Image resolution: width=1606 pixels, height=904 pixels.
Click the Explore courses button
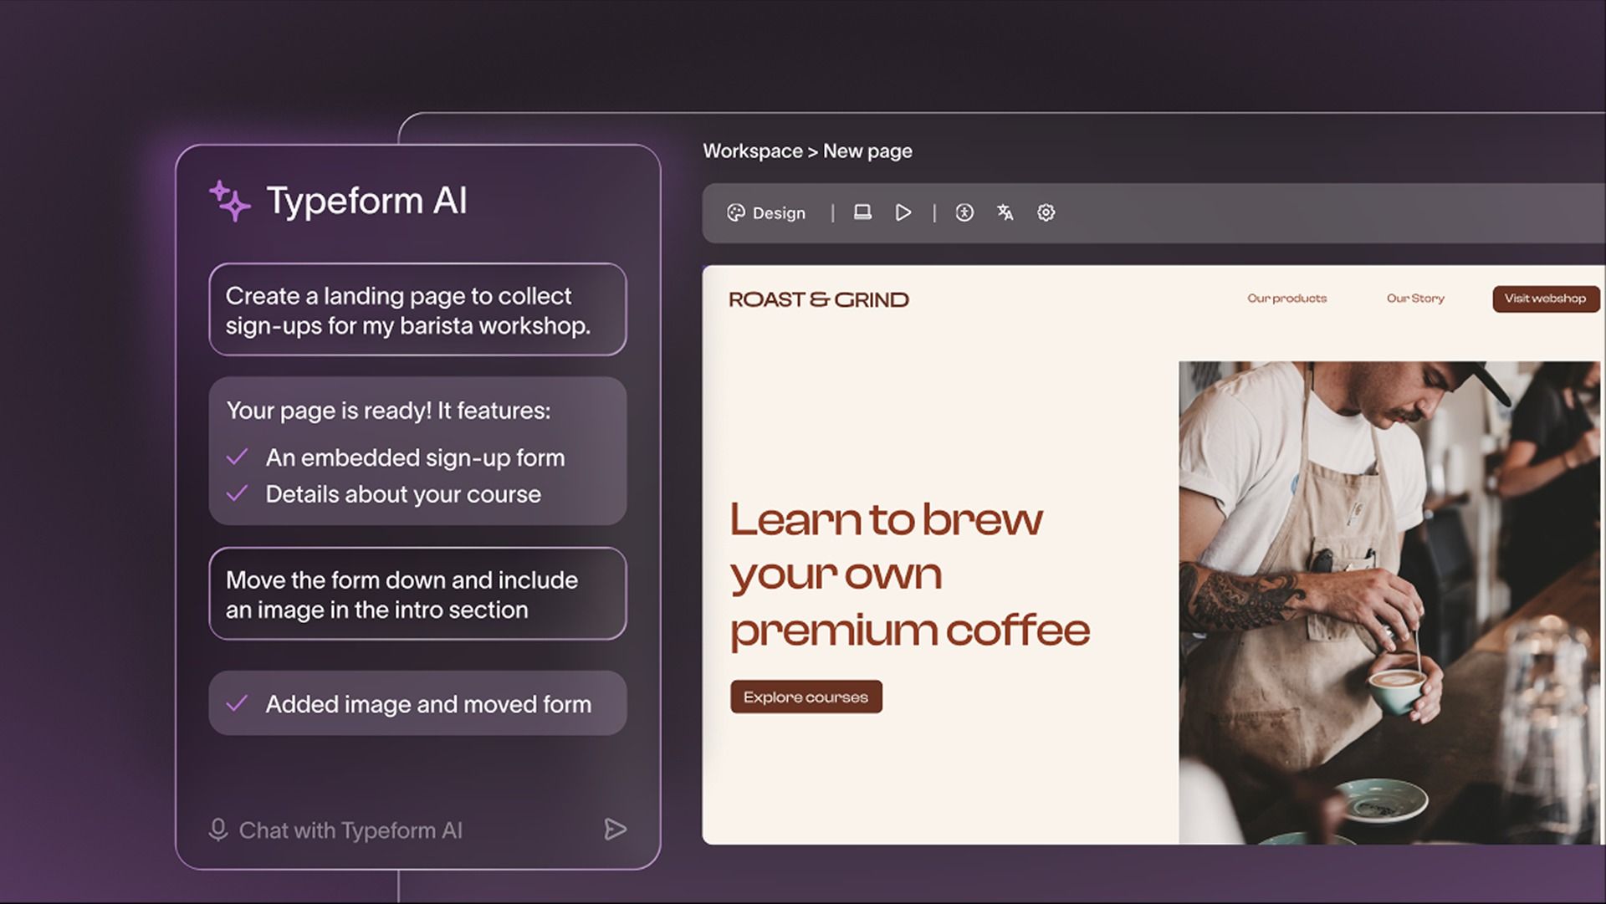[806, 697]
